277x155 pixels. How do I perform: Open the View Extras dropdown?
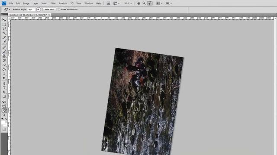tap(116, 3)
